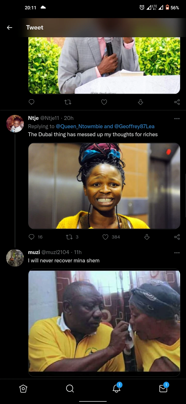Open @Geoffrey87Lea profile mention
The image size is (186, 404).
click(134, 126)
